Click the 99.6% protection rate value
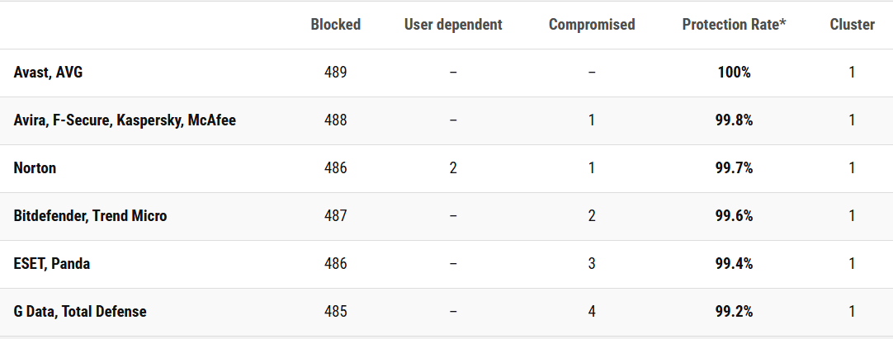Image resolution: width=893 pixels, height=339 pixels. coord(734,216)
